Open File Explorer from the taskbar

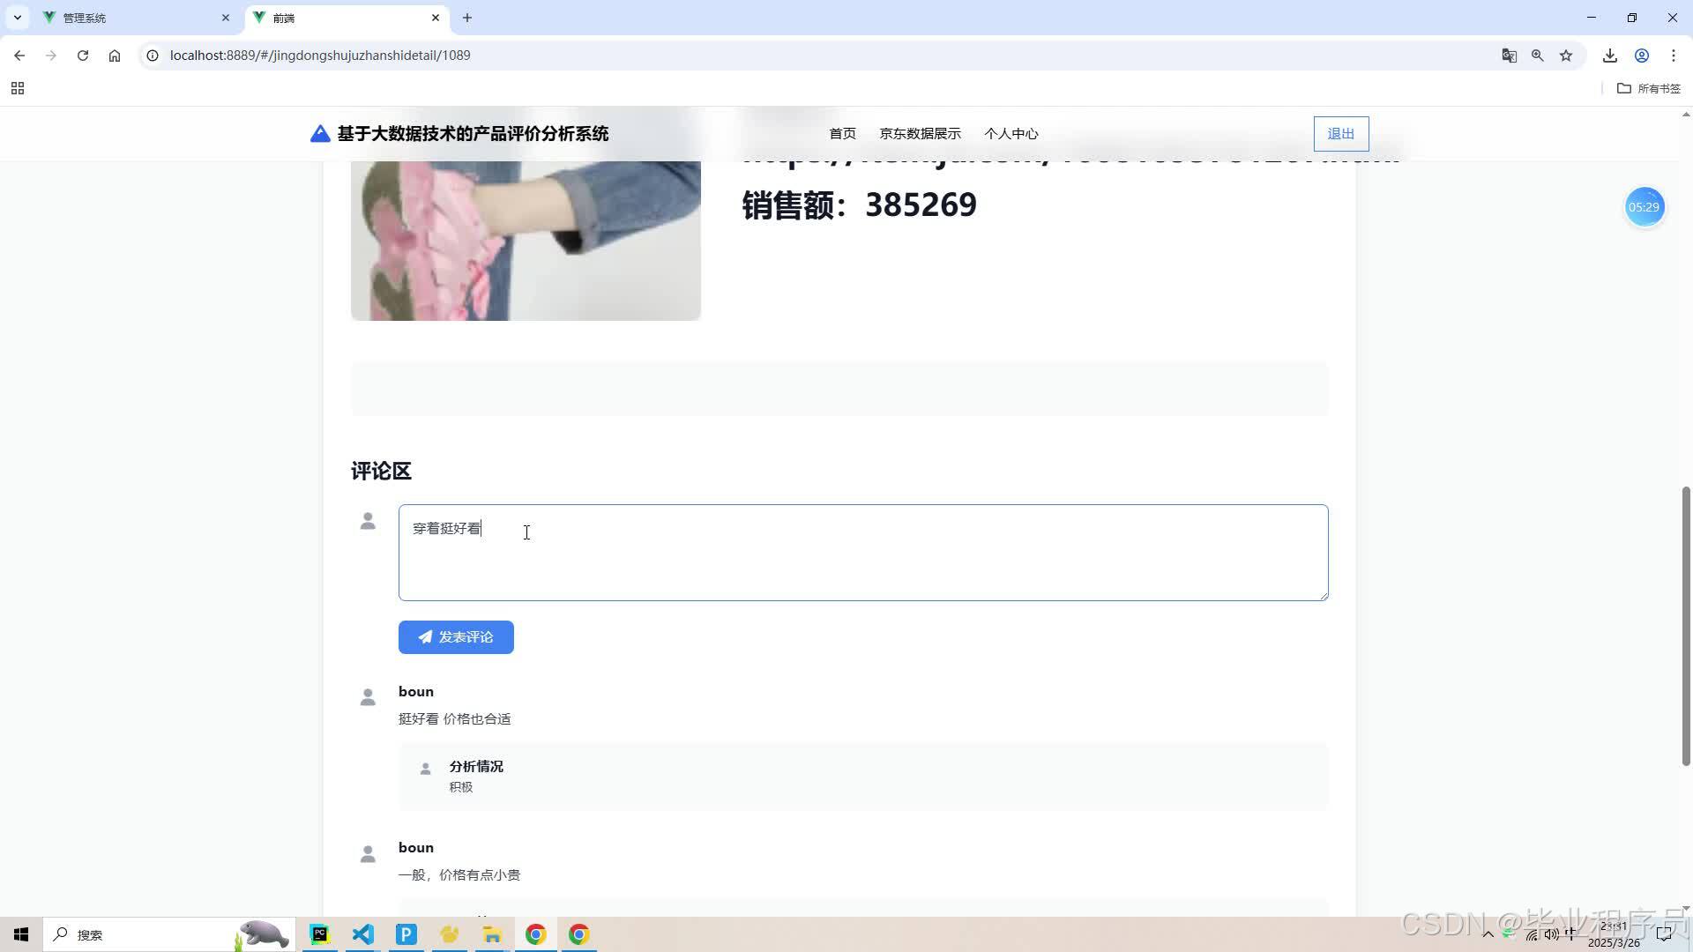tap(492, 934)
